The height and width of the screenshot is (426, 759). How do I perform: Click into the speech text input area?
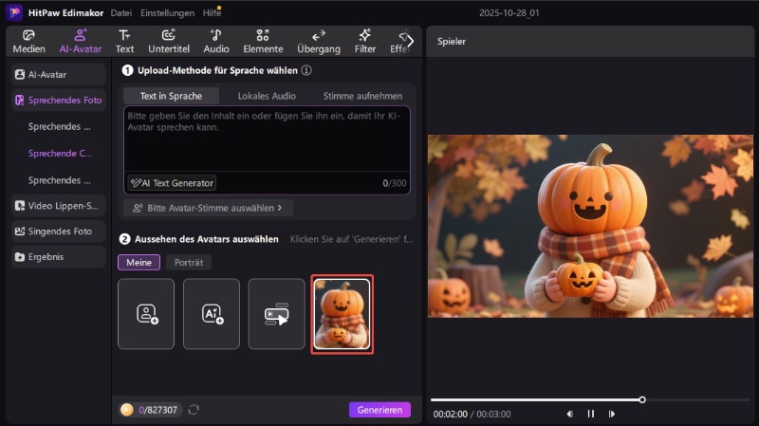[267, 139]
